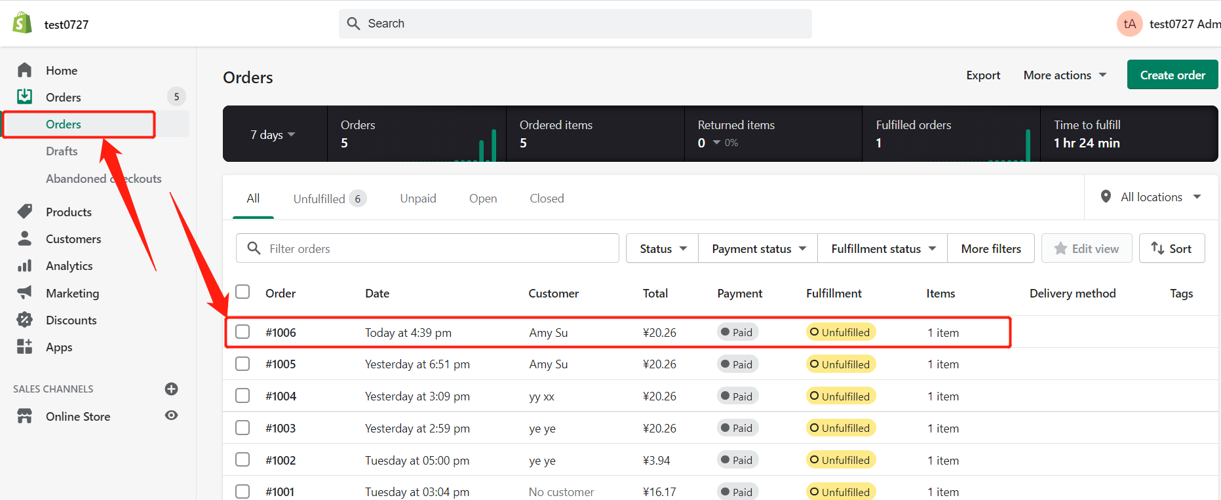Viewport: 1221px width, 500px height.
Task: Switch to the Closed tab
Action: (x=547, y=199)
